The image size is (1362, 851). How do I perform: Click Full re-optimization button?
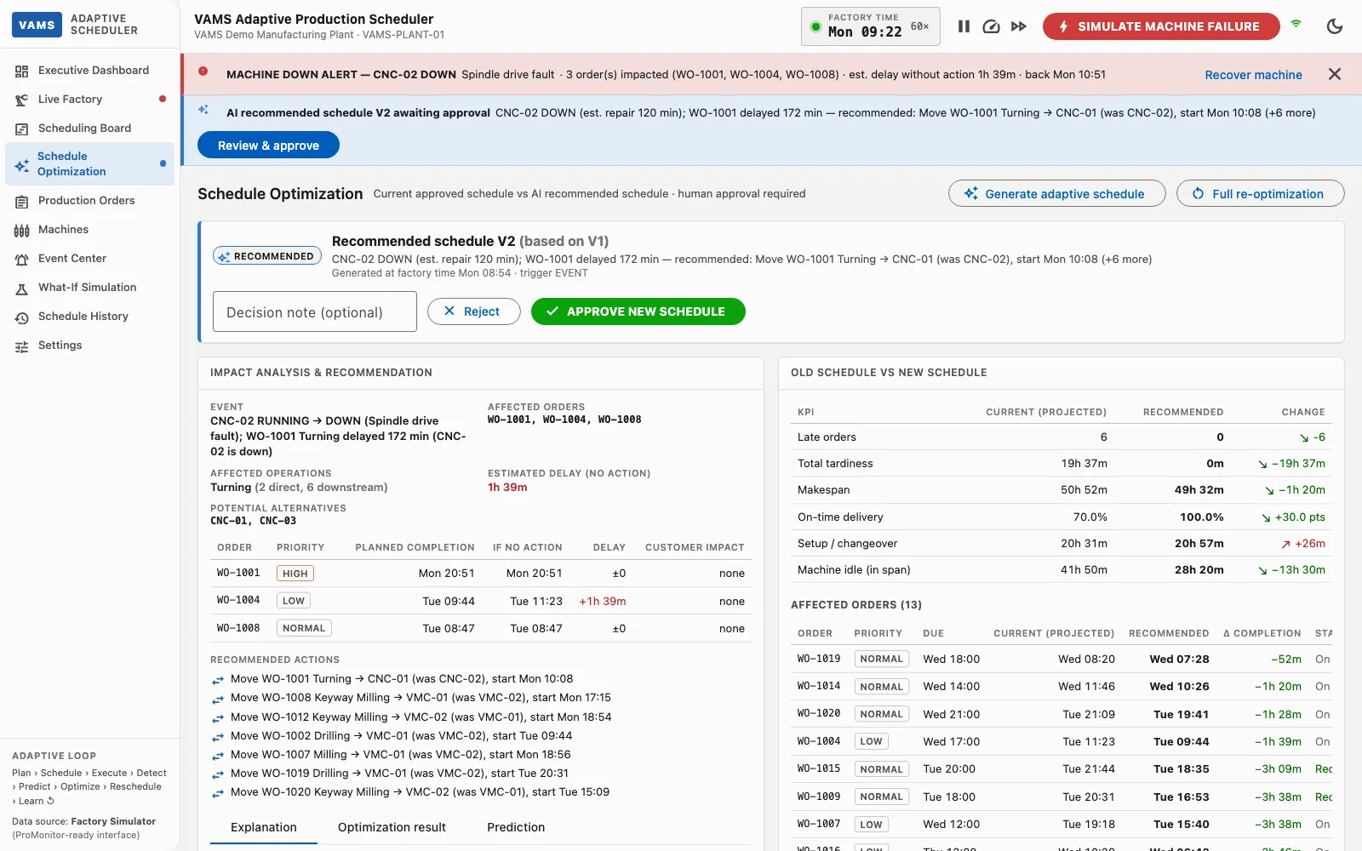click(1260, 193)
